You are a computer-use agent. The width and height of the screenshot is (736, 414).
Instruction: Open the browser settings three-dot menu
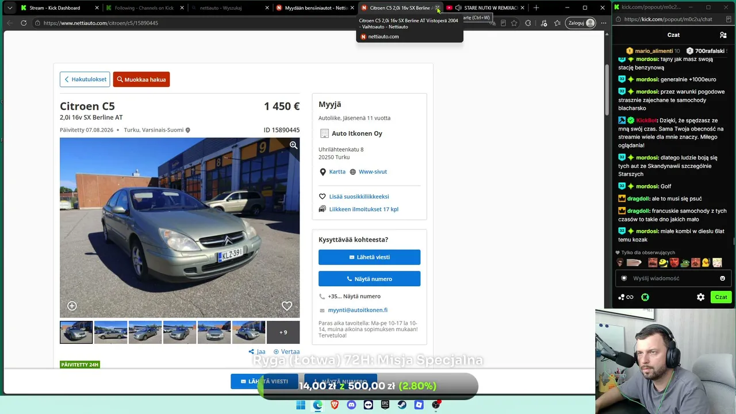(x=603, y=23)
